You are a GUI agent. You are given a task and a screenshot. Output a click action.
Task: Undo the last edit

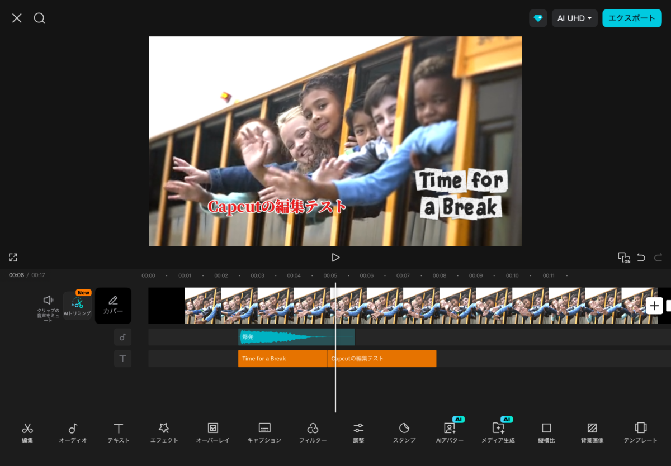[641, 258]
